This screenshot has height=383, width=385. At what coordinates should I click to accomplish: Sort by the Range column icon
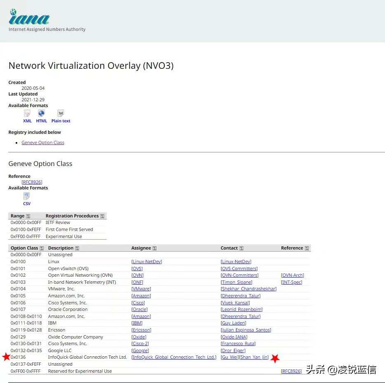(28, 216)
